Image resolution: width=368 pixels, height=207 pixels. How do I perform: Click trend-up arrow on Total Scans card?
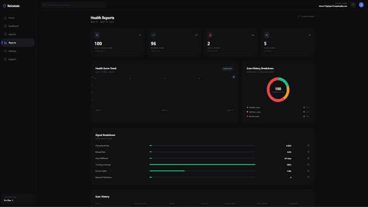tap(309, 35)
